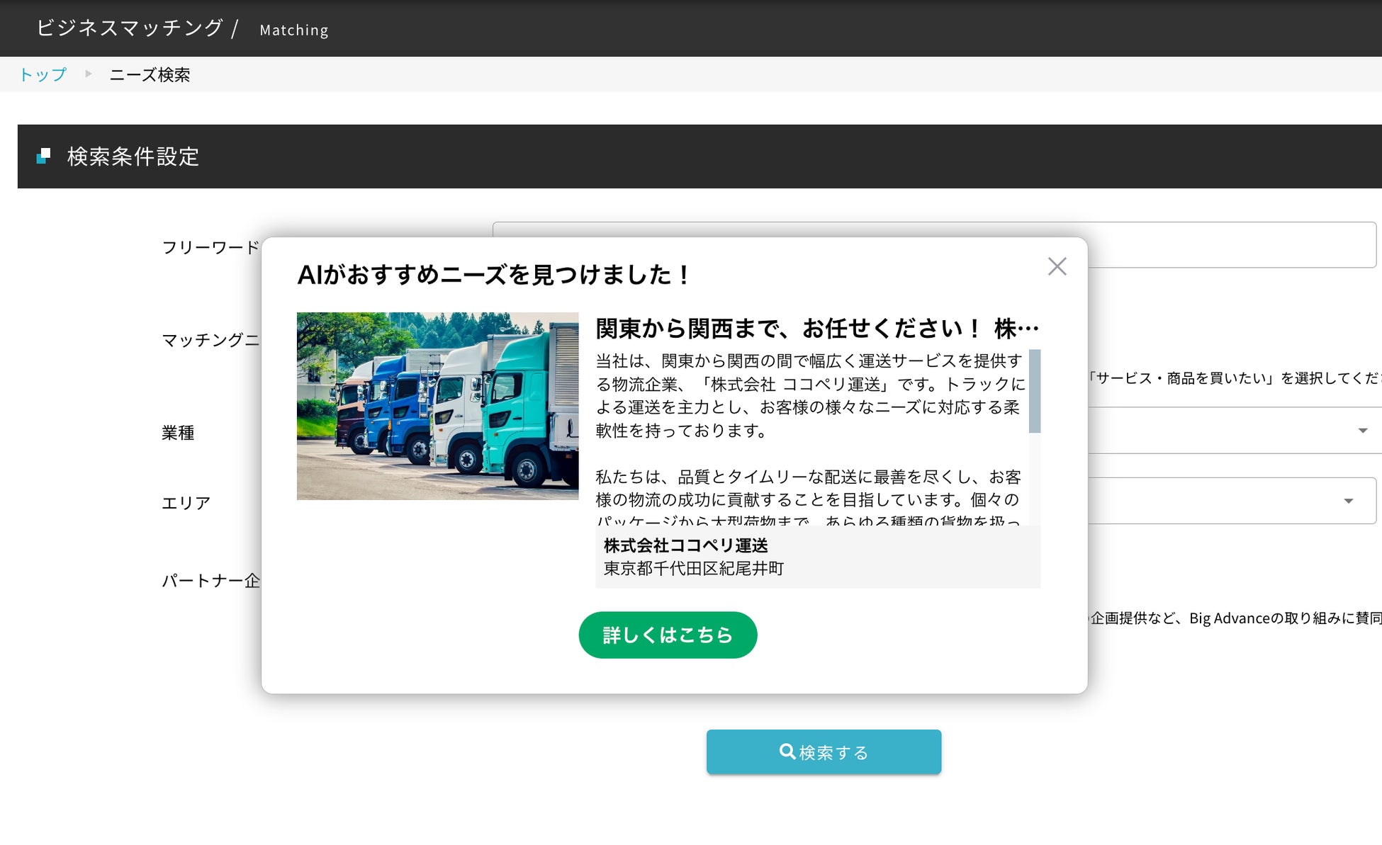Click the 検索条件設定 square icon

click(43, 156)
